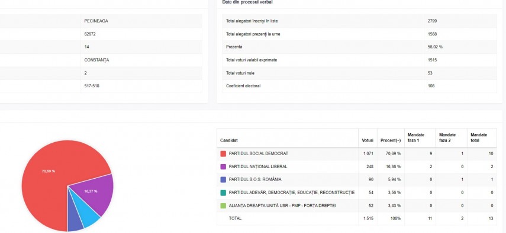Image resolution: width=506 pixels, height=233 pixels.
Task: Click the Candidat column header
Action: [229, 140]
